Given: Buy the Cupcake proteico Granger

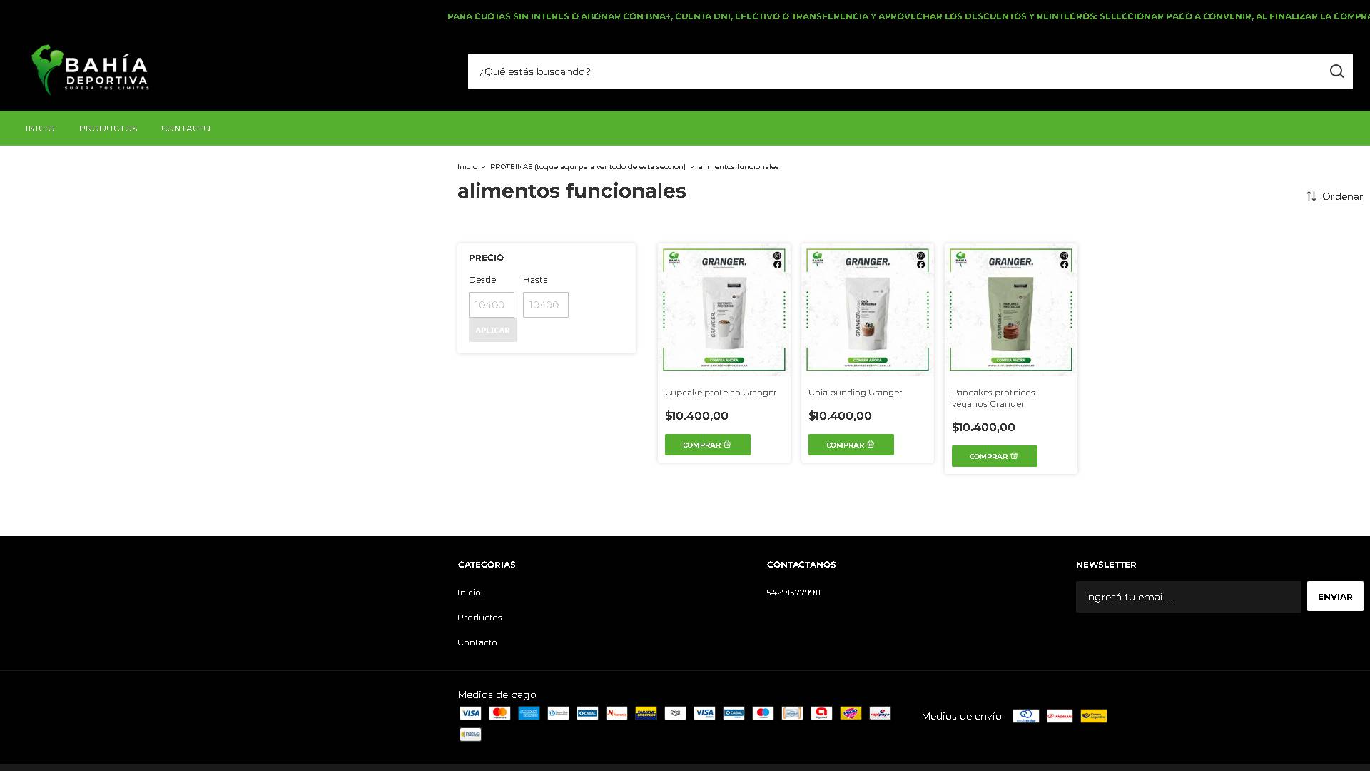Looking at the screenshot, I should pos(708,445).
